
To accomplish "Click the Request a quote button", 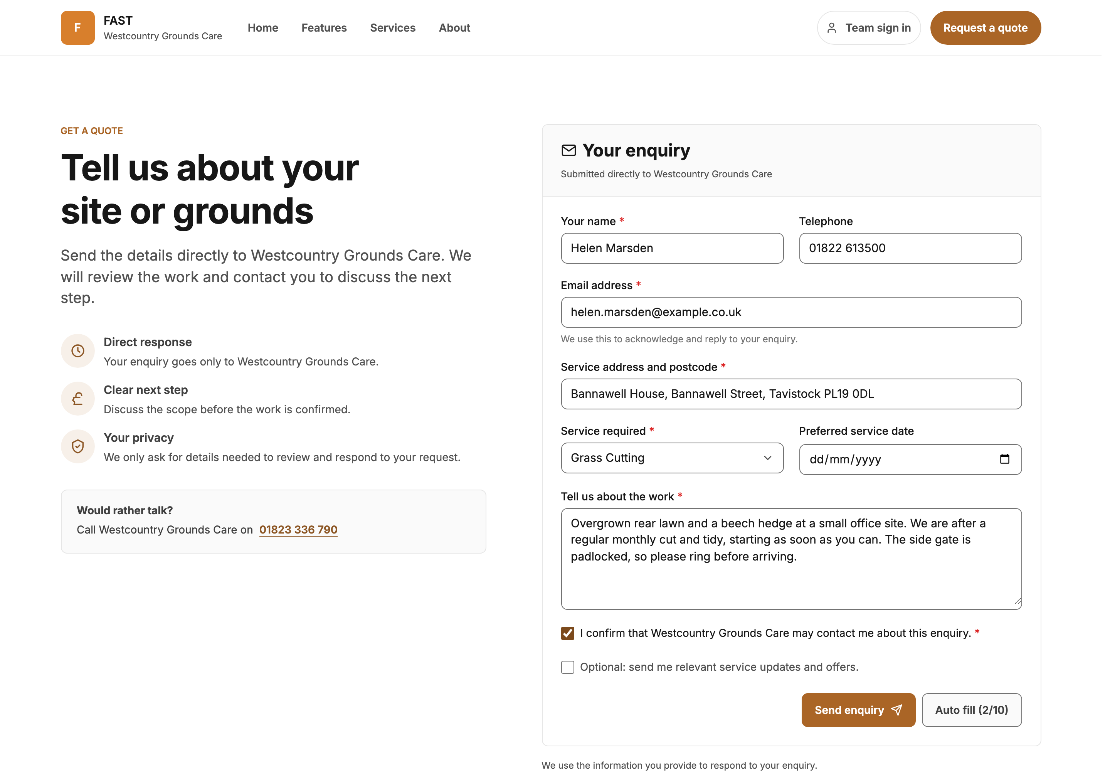I will pos(986,28).
